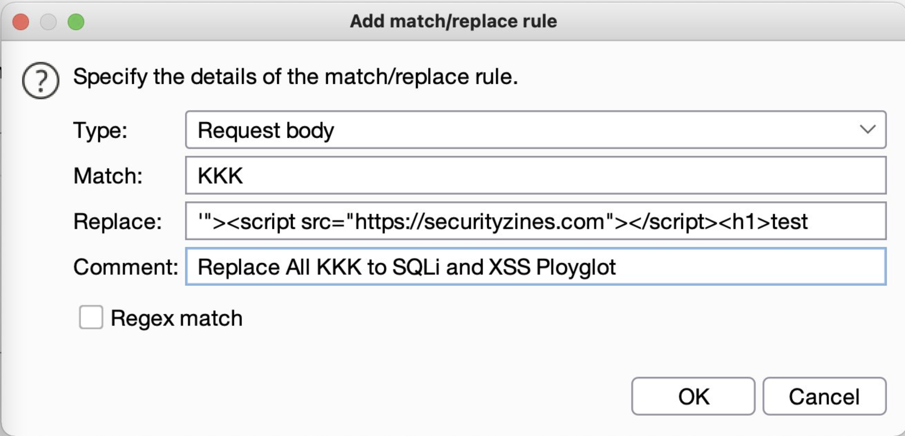Close dialog using red window button

click(21, 22)
